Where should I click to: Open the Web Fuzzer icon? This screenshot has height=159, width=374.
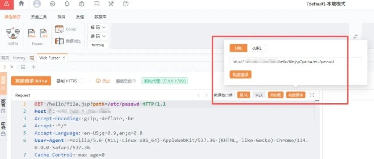[x=31, y=33]
